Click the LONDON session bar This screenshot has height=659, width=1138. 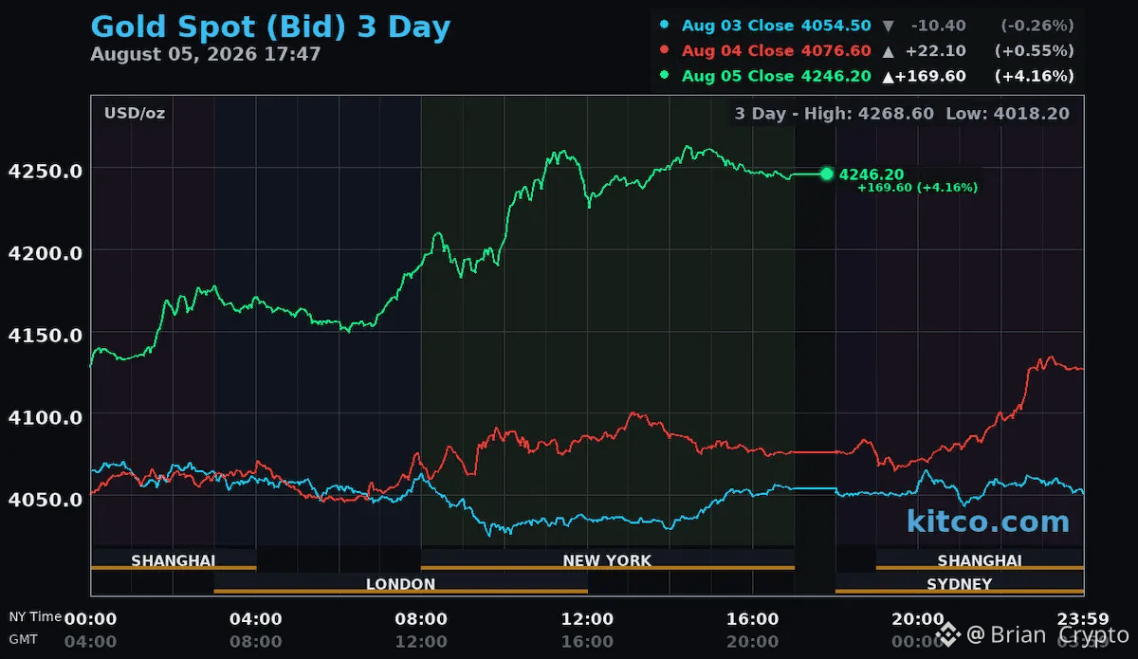coord(400,584)
